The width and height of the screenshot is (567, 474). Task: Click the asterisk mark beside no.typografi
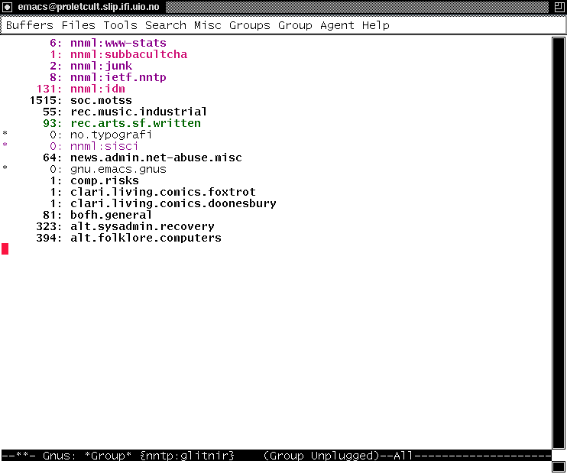tap(5, 134)
